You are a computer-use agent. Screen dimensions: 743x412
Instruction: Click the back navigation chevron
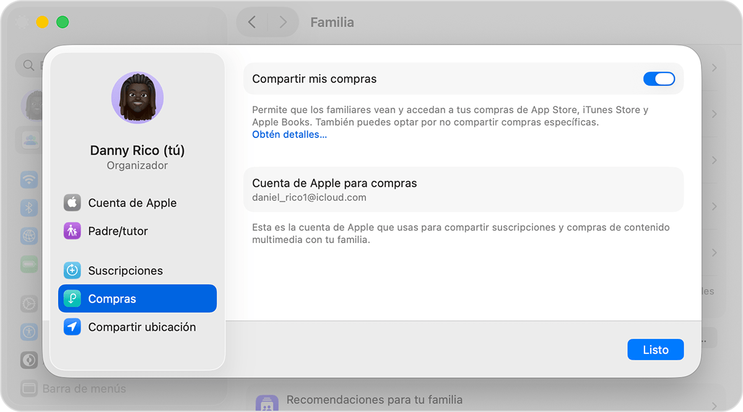click(251, 22)
